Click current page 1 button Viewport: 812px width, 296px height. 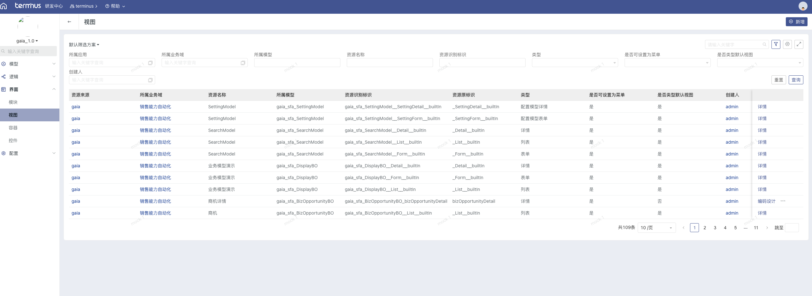point(694,228)
